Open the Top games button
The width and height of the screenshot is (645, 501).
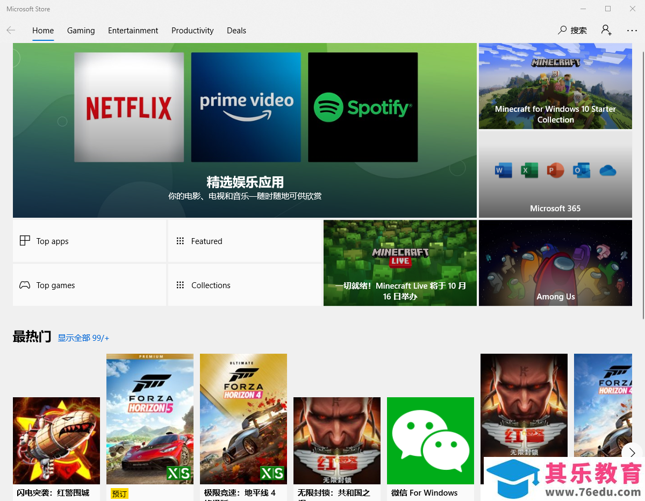(89, 285)
